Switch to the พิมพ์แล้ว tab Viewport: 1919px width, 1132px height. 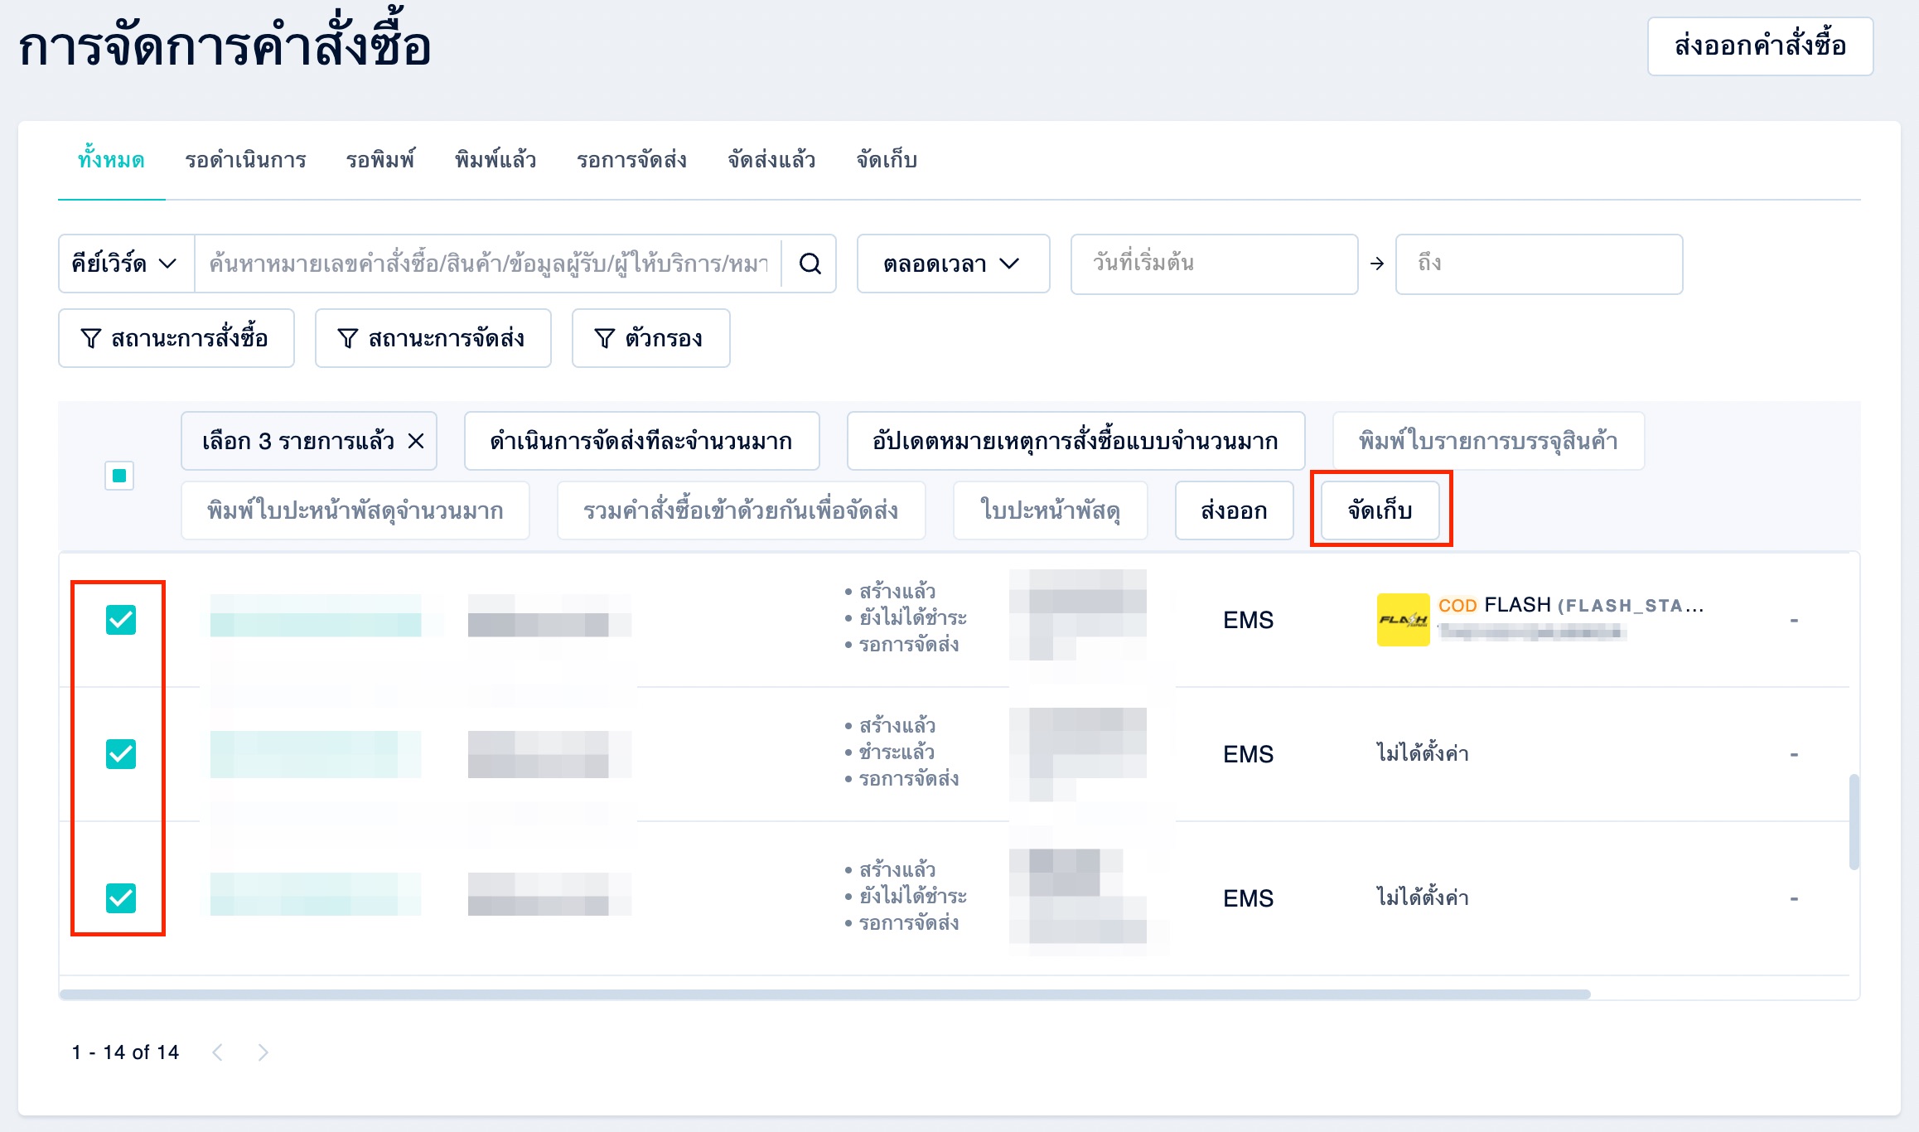[x=495, y=160]
